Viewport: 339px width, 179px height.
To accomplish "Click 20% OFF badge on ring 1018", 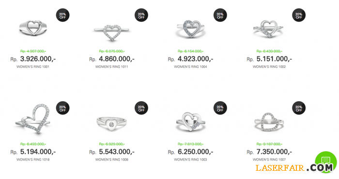I will point(62,108).
